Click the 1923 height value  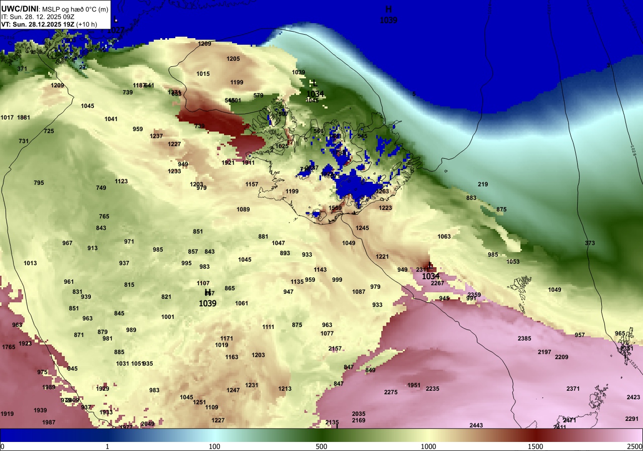(25, 344)
